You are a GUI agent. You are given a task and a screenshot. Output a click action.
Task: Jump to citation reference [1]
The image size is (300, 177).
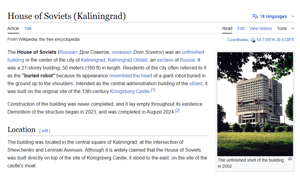[x=153, y=90]
